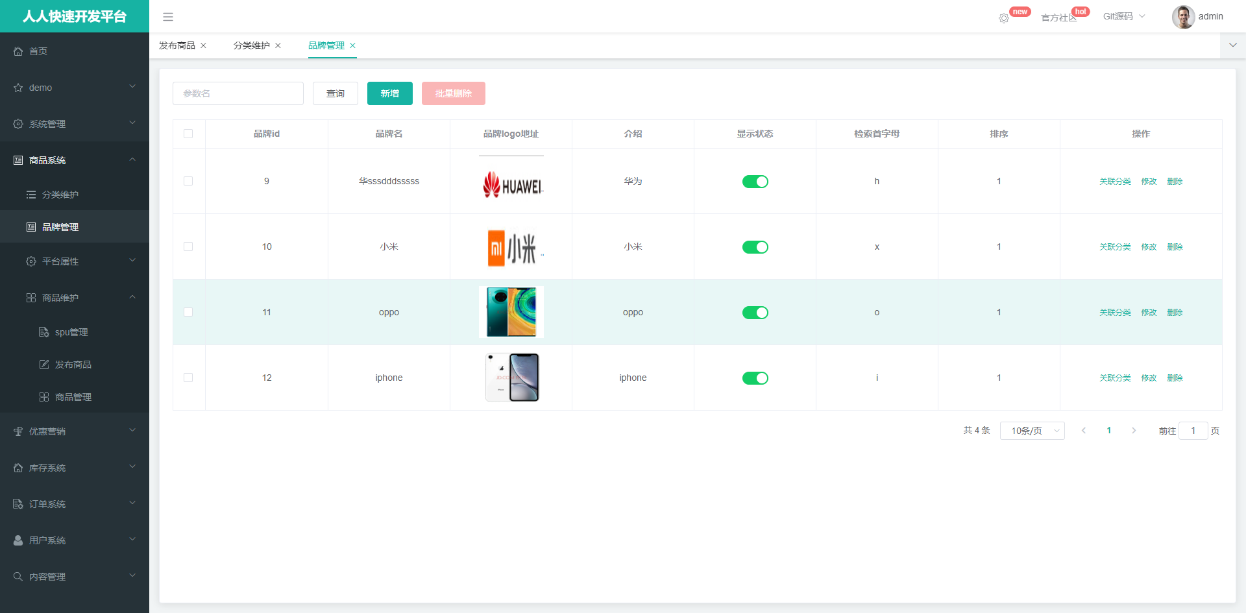Select the checkbox for brand oppo
Viewport: 1246px width, 613px height.
(188, 312)
